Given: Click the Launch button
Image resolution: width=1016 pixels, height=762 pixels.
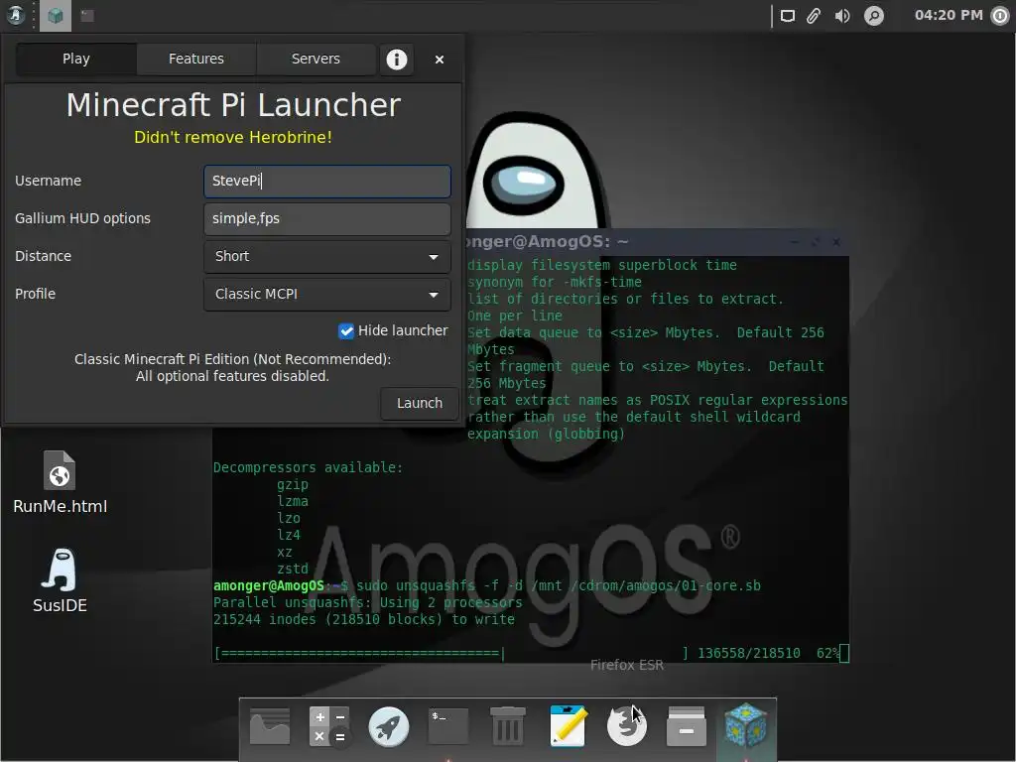Looking at the screenshot, I should (x=420, y=403).
